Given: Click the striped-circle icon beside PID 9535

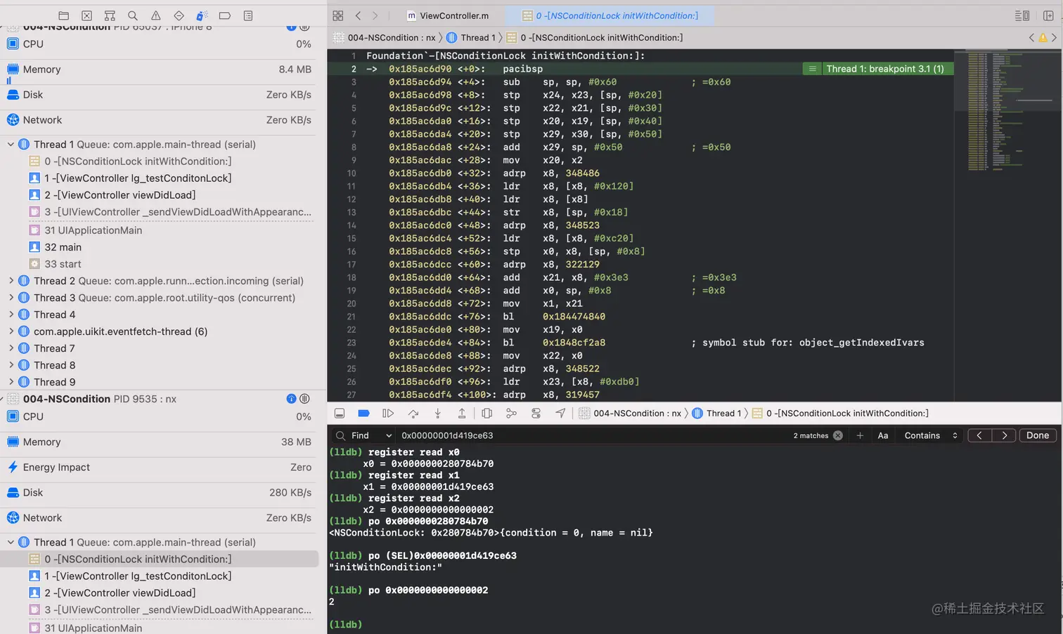Looking at the screenshot, I should point(304,399).
